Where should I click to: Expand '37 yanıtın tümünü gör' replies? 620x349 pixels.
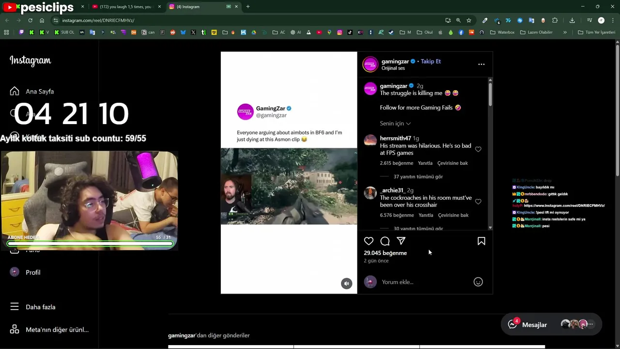tap(418, 177)
